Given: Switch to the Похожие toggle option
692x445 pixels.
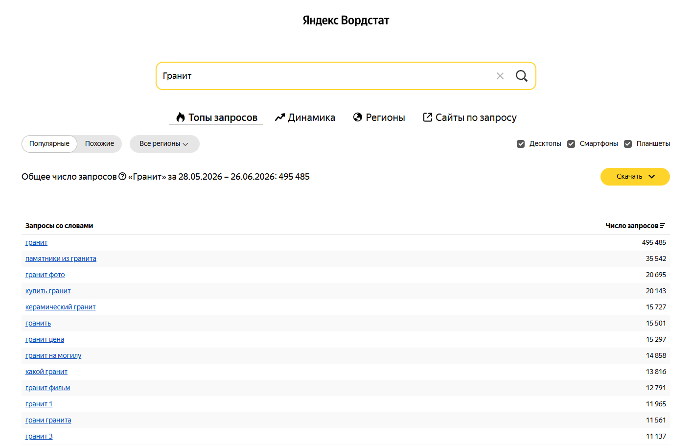Looking at the screenshot, I should point(99,144).
